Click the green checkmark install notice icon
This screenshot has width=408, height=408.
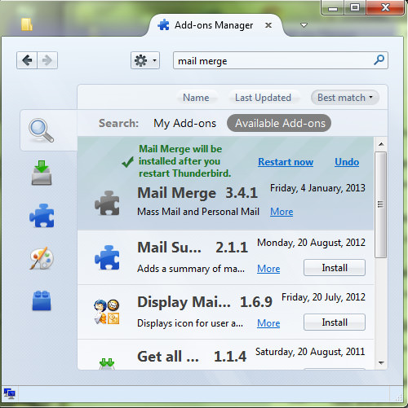point(127,162)
